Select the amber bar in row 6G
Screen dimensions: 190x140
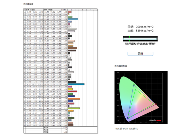pyautogui.click(x=71, y=111)
